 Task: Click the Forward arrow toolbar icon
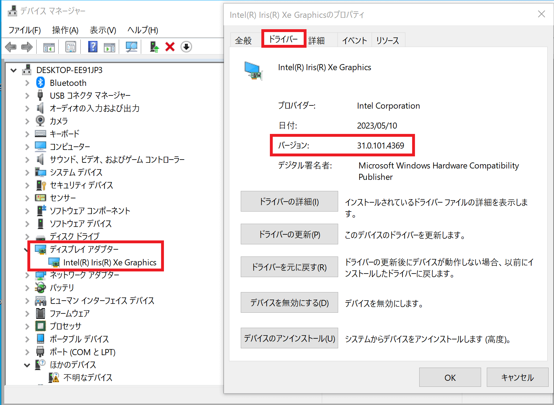pos(27,47)
